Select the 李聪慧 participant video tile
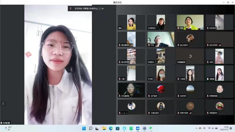This screenshot has height=132, width=235. 219,73
